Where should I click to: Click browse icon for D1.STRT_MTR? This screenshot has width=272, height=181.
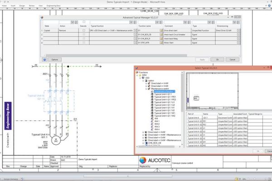pos(161,43)
